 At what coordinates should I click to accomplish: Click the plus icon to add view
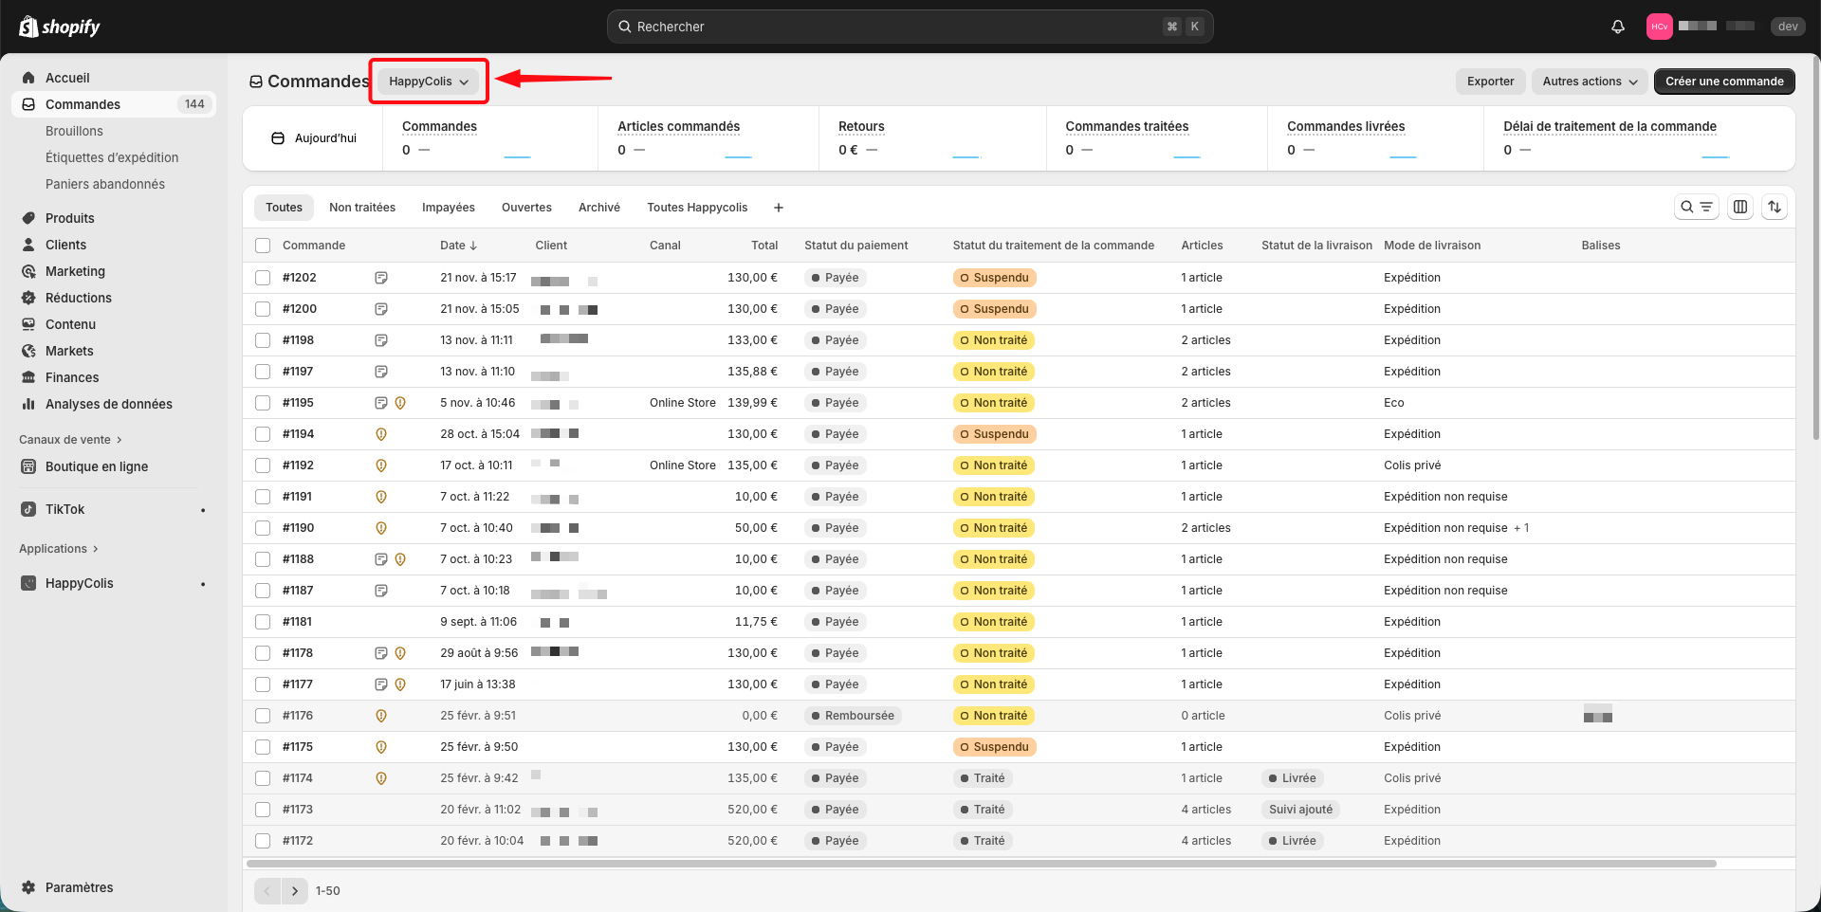pyautogui.click(x=779, y=208)
